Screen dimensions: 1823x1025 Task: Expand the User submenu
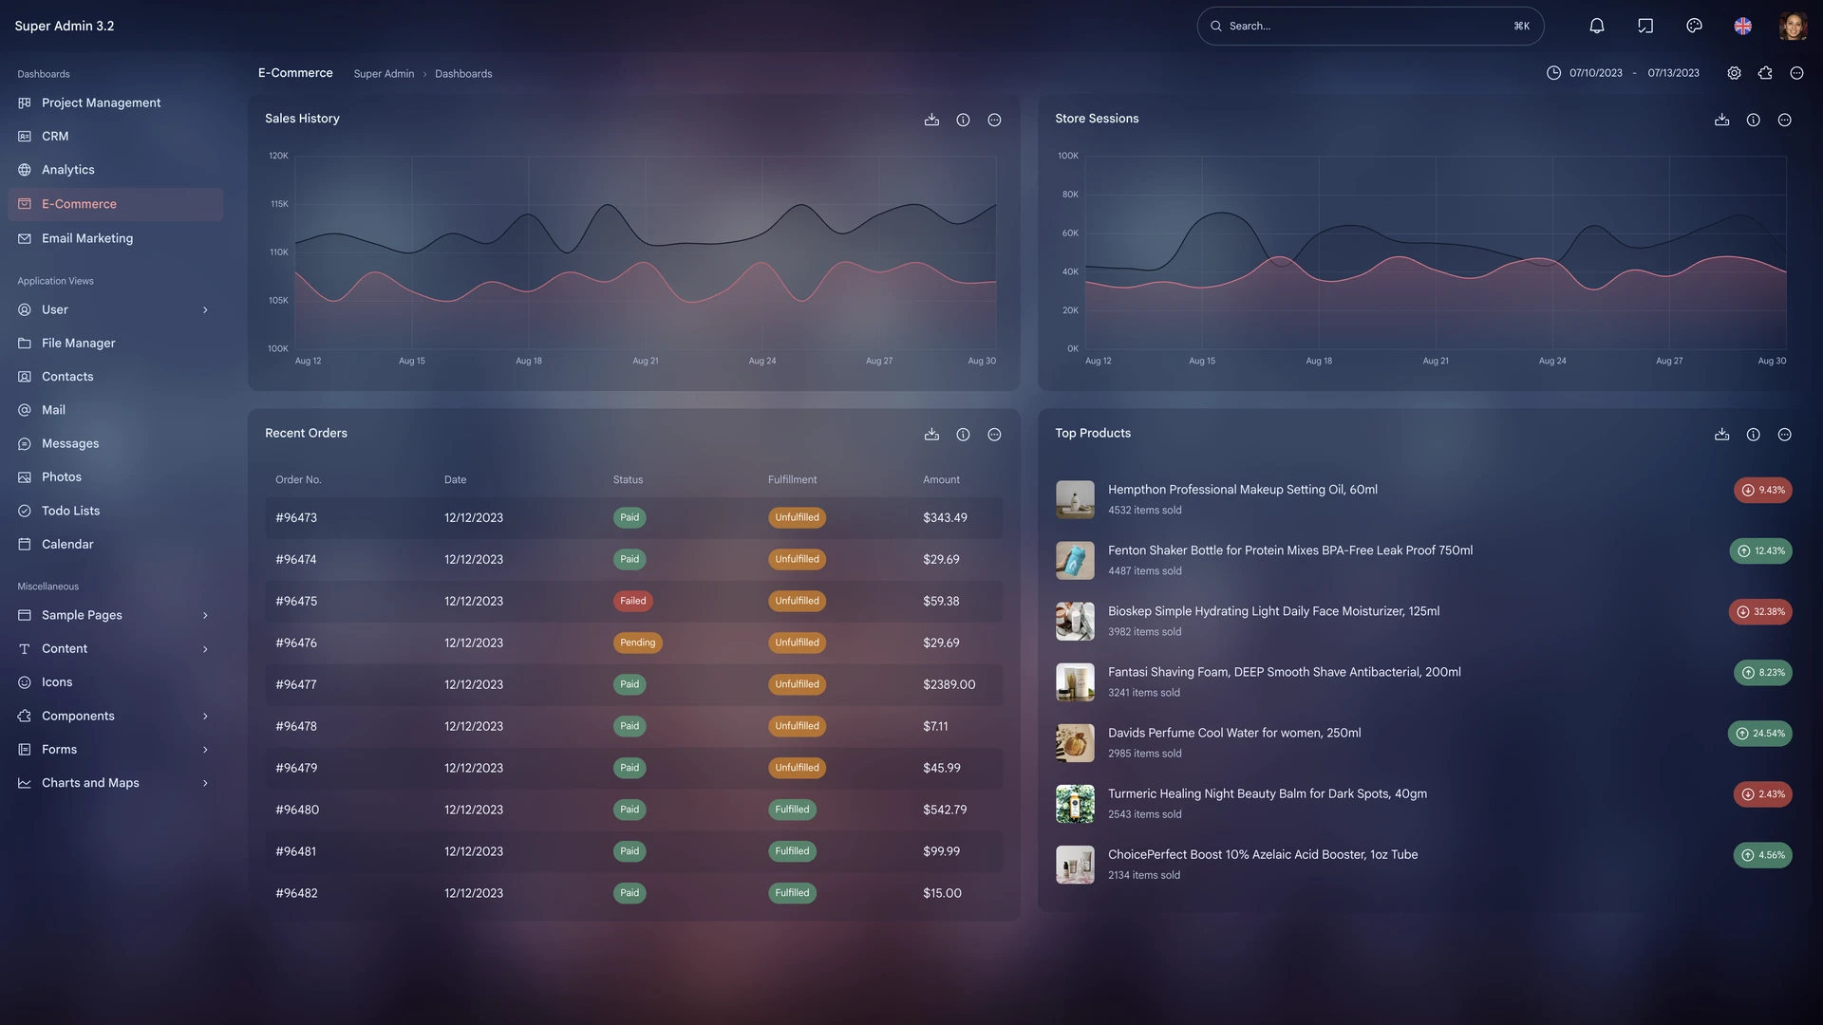coord(116,309)
